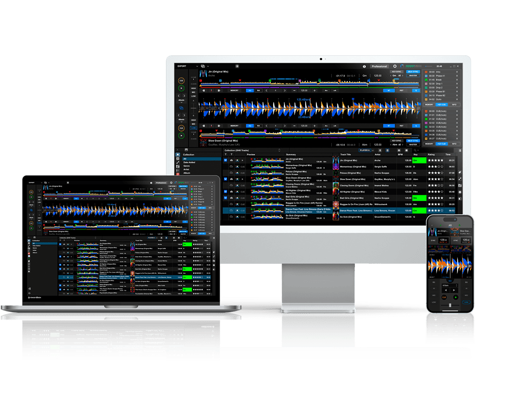Viewport: 526px width, 417px height.
Task: Click the minus tempo button beside 125.00 on Jin deck
Action: click(294, 90)
